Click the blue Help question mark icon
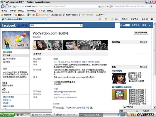The image size is (156, 117). [x=152, y=19]
